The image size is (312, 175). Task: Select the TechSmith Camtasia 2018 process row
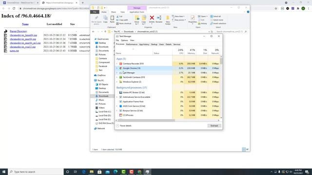click(x=168, y=77)
